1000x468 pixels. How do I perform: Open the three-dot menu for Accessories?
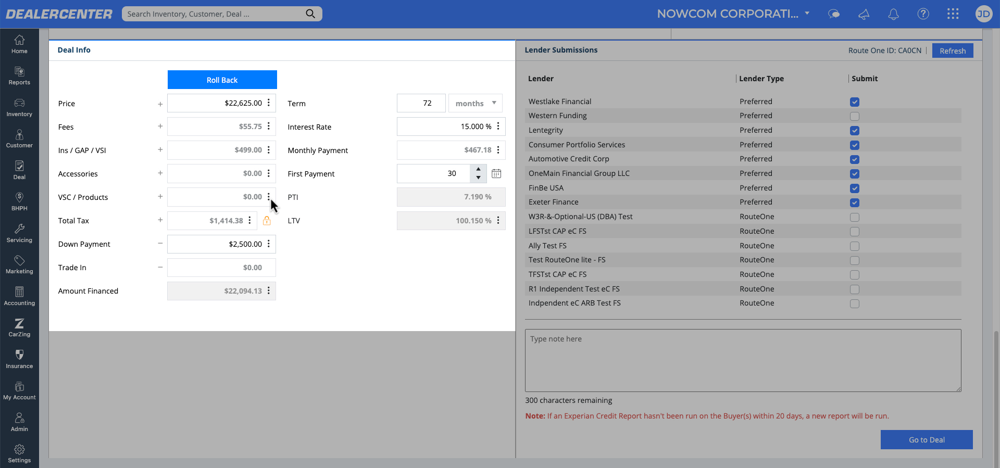(269, 173)
